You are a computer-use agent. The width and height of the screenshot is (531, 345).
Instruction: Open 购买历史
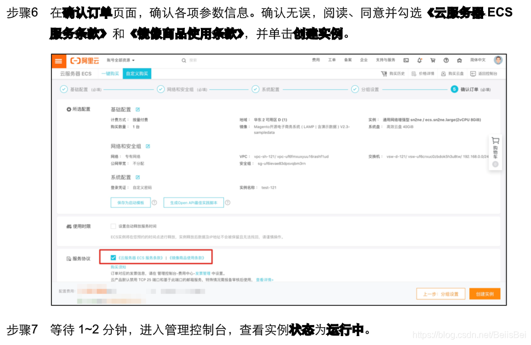(393, 73)
